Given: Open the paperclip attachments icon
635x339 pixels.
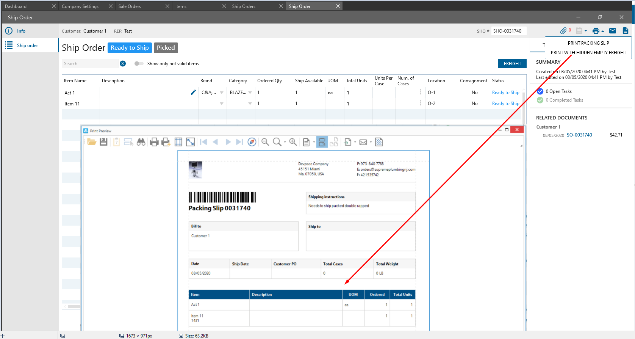Looking at the screenshot, I should (x=563, y=31).
